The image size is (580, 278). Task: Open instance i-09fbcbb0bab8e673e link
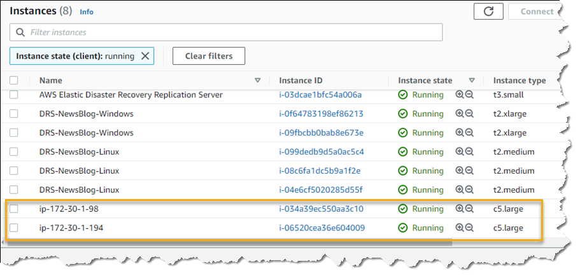tap(321, 132)
